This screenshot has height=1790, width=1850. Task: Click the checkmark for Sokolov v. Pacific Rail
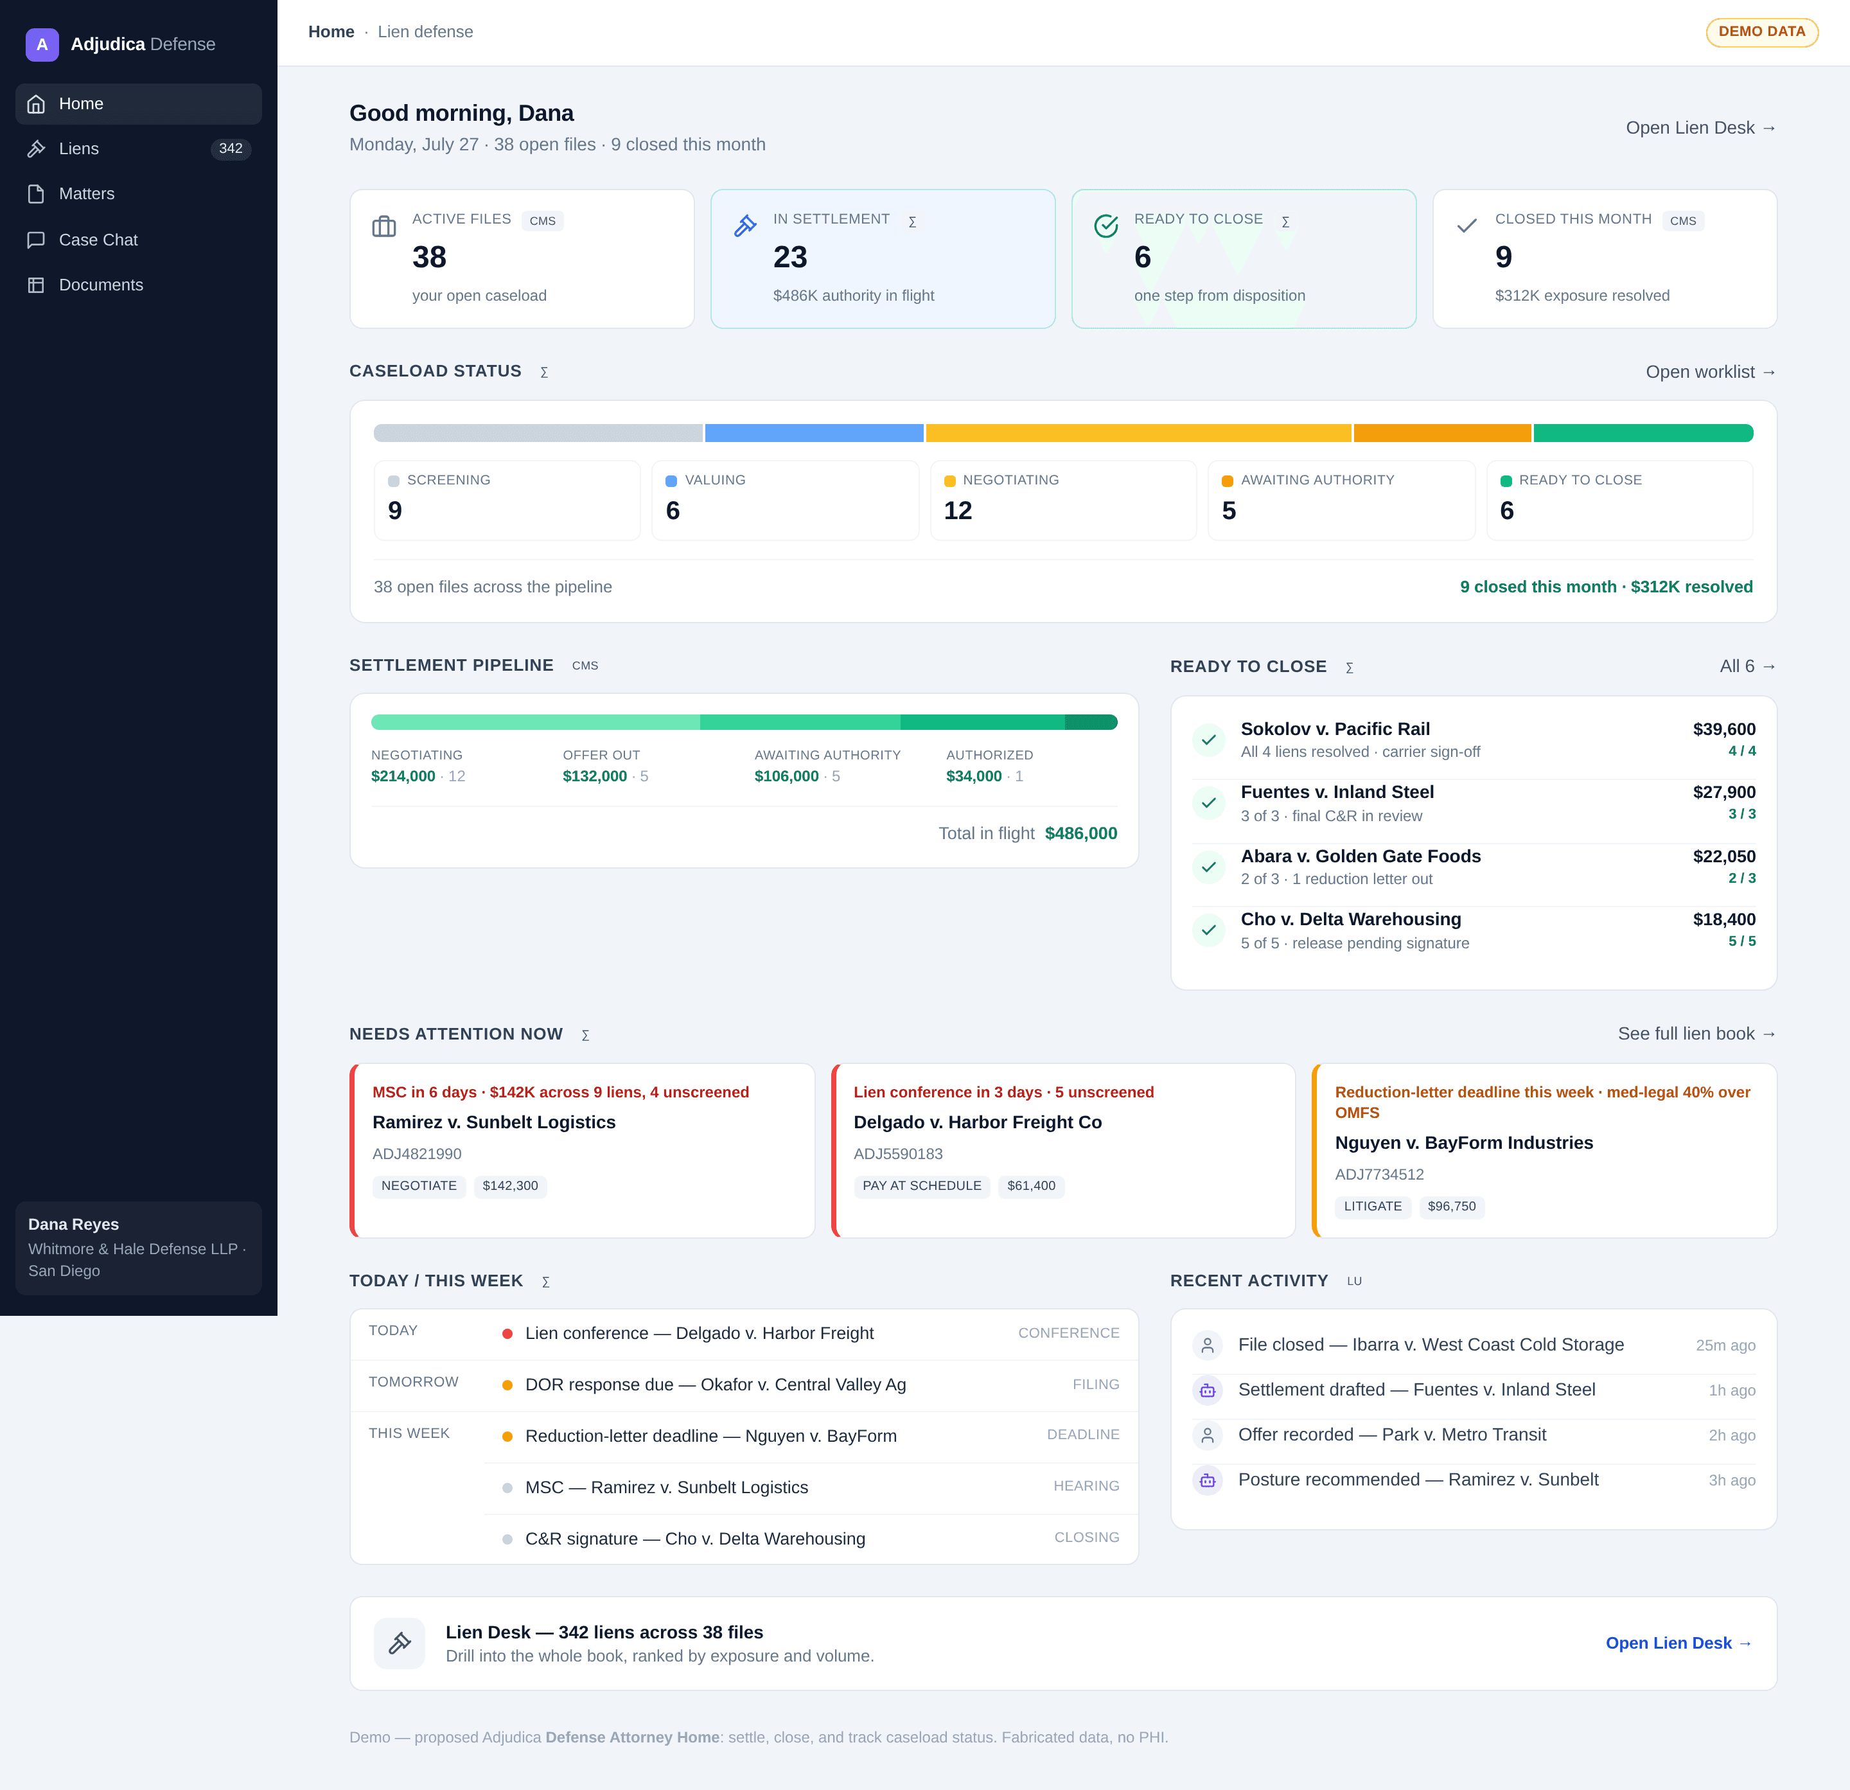[x=1208, y=740]
